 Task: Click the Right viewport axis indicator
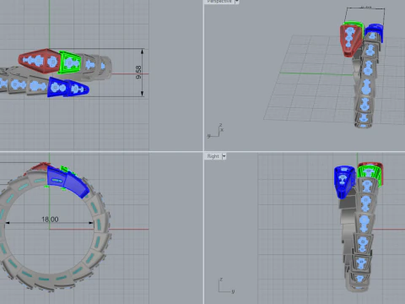226,285
